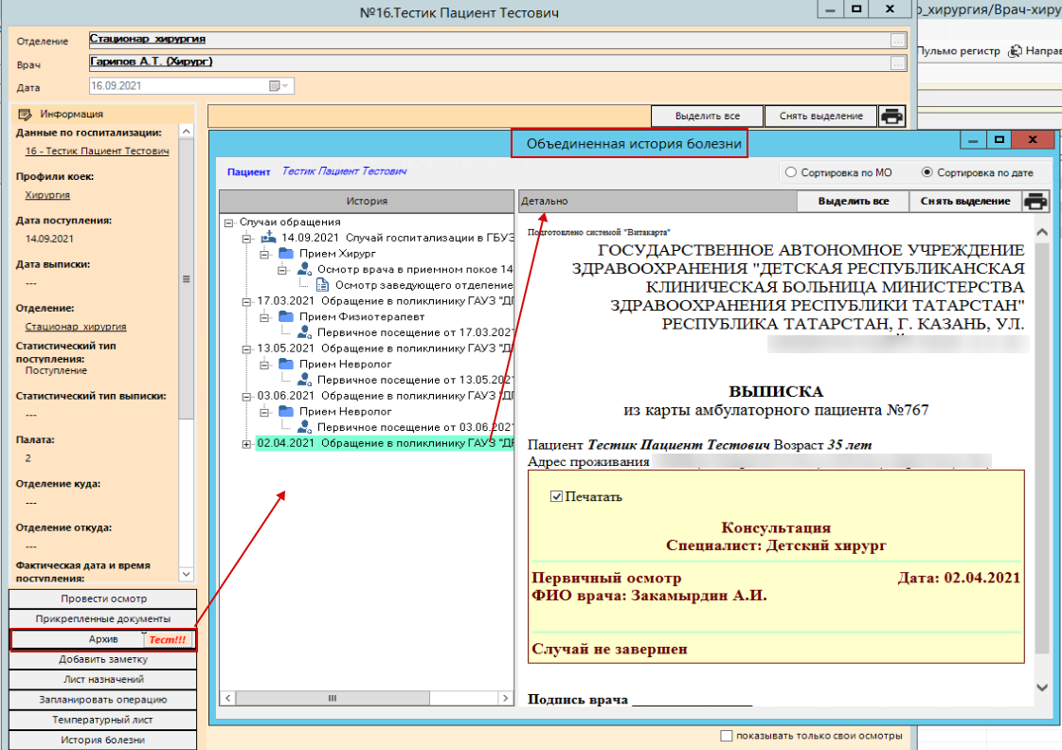Click the icon of Первичное посещение от 13.05.2021
1062x750 pixels.
pos(304,380)
